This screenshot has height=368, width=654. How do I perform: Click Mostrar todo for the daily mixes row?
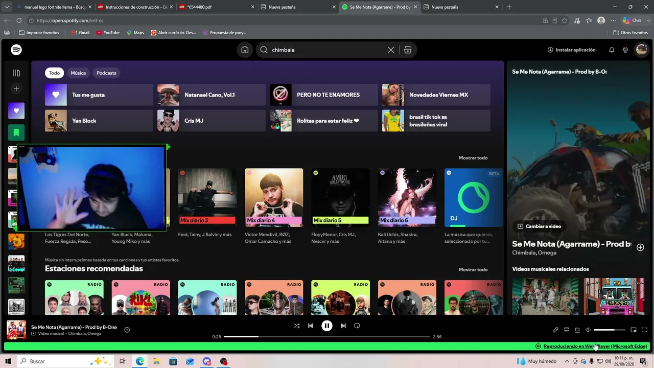473,158
